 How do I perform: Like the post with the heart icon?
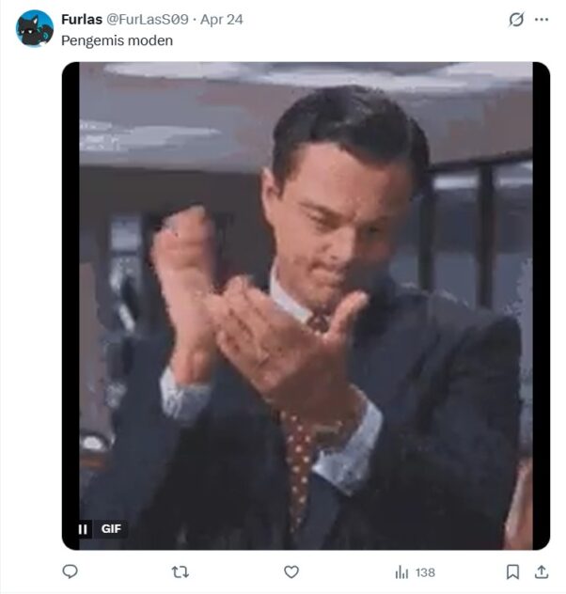pos(291,571)
